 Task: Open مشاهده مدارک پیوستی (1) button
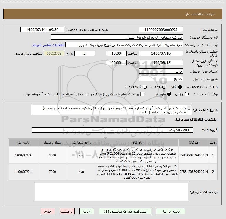click(125, 211)
